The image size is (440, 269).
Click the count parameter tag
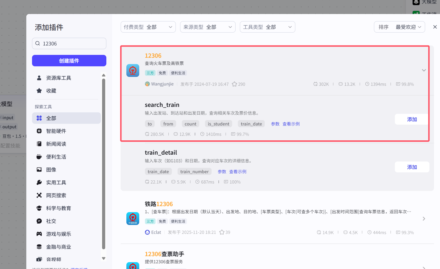190,124
